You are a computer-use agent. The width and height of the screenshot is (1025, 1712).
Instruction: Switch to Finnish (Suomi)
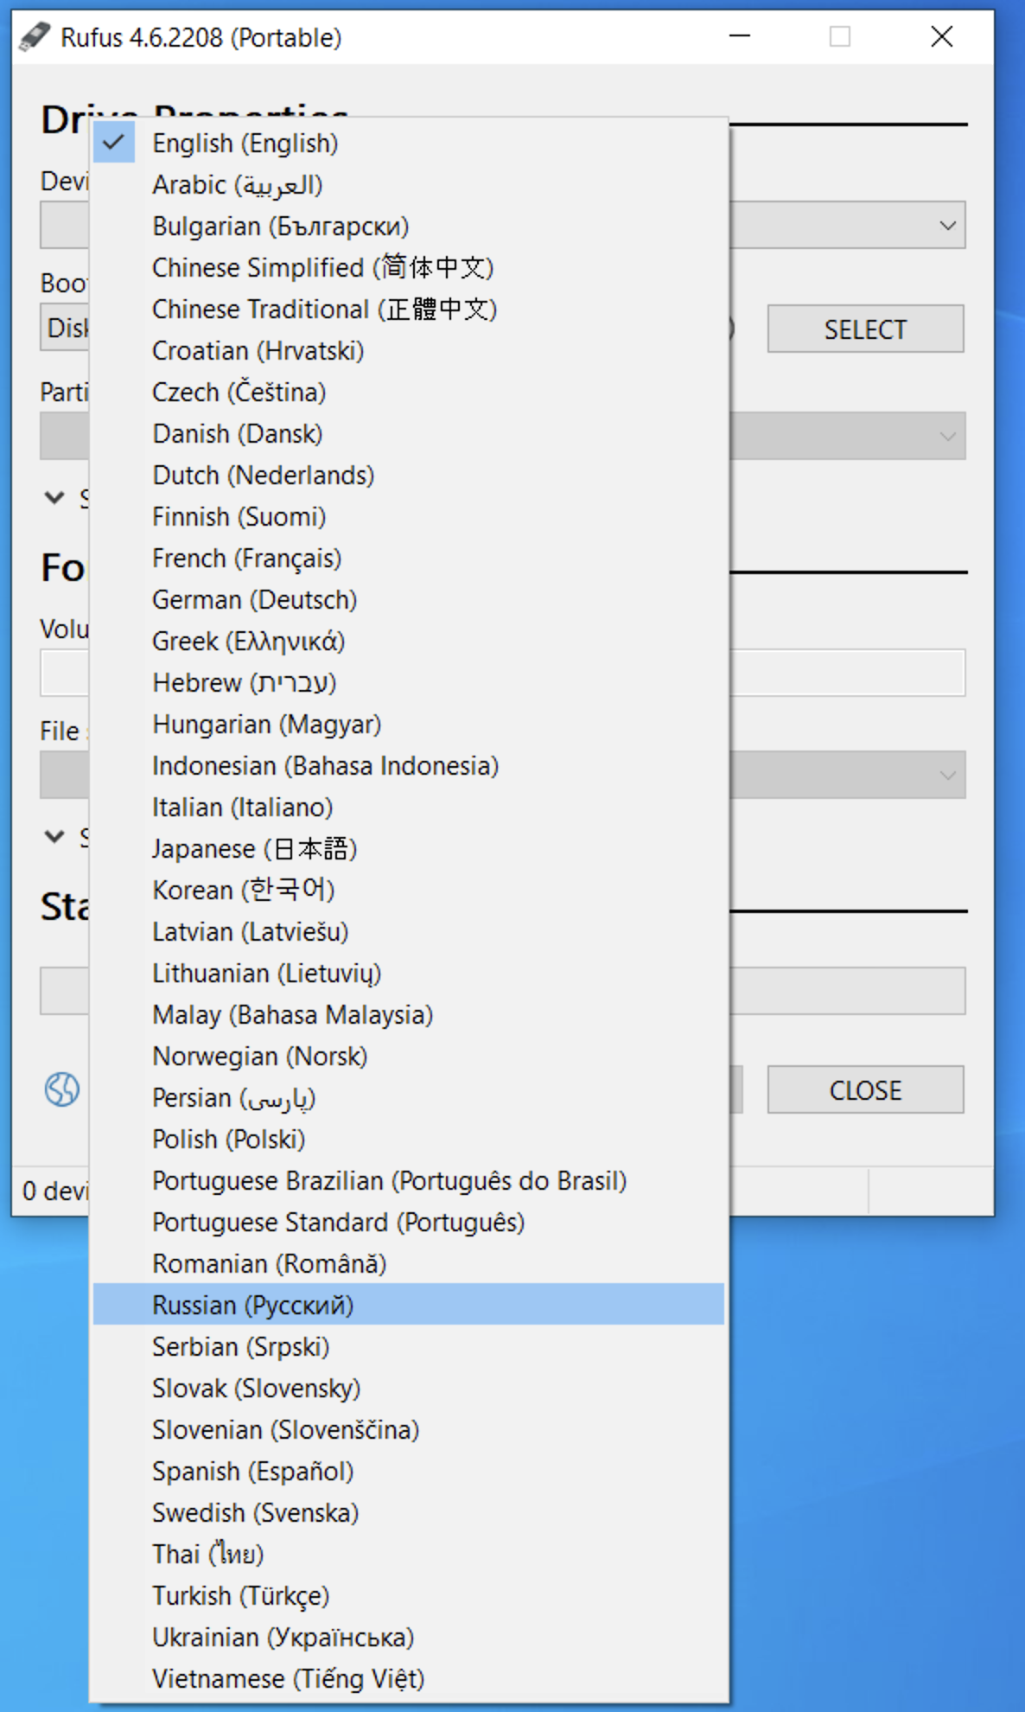(409, 517)
